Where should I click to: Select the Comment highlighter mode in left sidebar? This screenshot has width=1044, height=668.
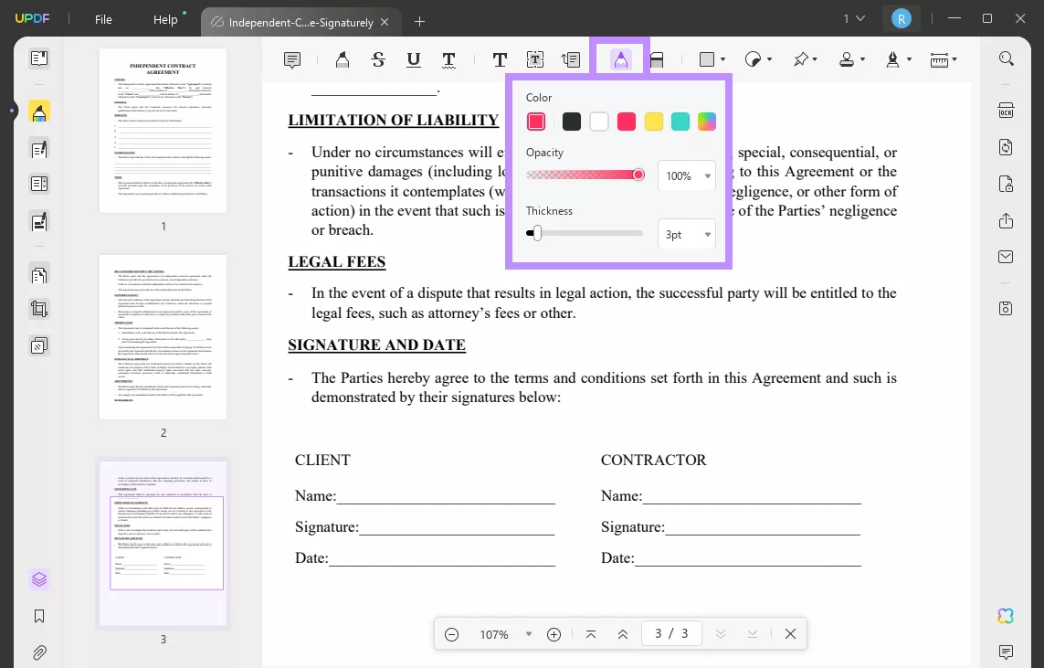pyautogui.click(x=39, y=111)
